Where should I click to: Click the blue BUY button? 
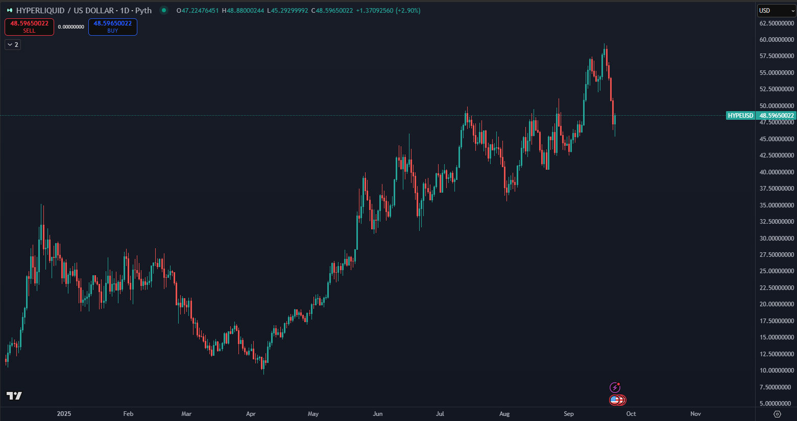pos(113,27)
